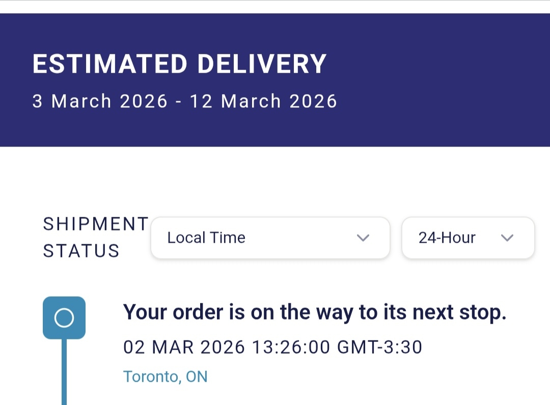This screenshot has width=550, height=405.
Task: Click the ESTIMATED DELIVERY heading
Action: [x=179, y=65]
